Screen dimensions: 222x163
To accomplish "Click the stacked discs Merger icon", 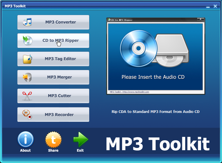I will click(27, 77).
